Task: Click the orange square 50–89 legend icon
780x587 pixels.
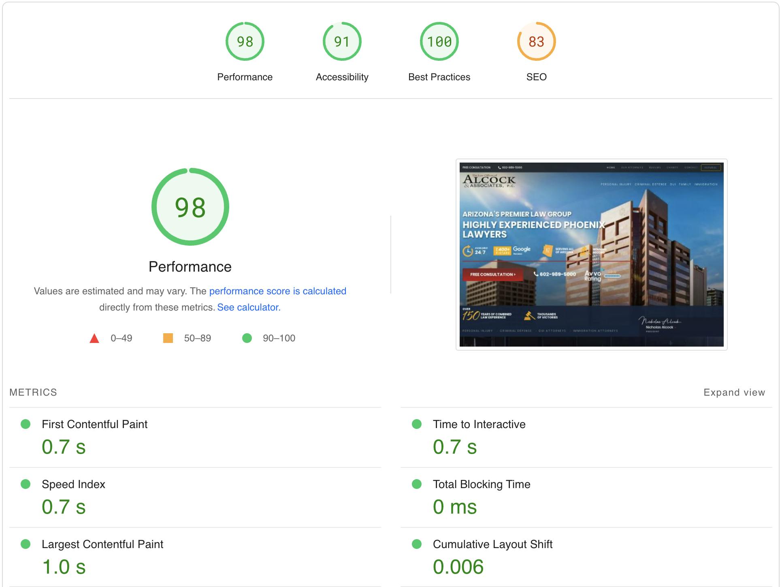Action: tap(168, 338)
